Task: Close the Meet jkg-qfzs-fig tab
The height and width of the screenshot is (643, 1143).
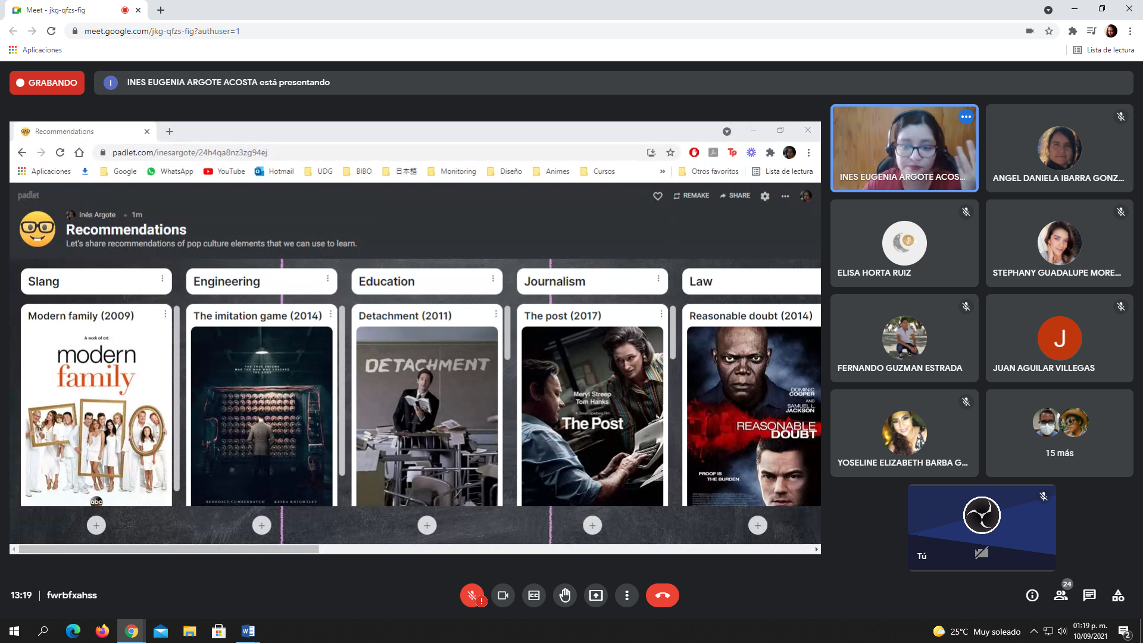Action: click(138, 10)
